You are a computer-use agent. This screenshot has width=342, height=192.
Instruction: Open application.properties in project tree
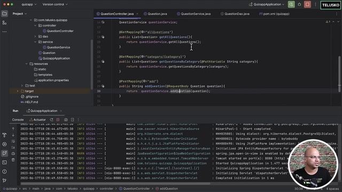(x=51, y=80)
